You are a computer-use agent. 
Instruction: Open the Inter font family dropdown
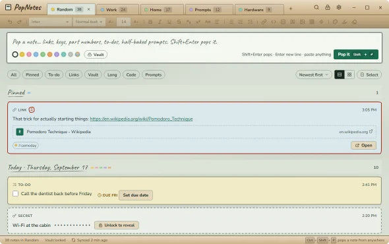50,22
